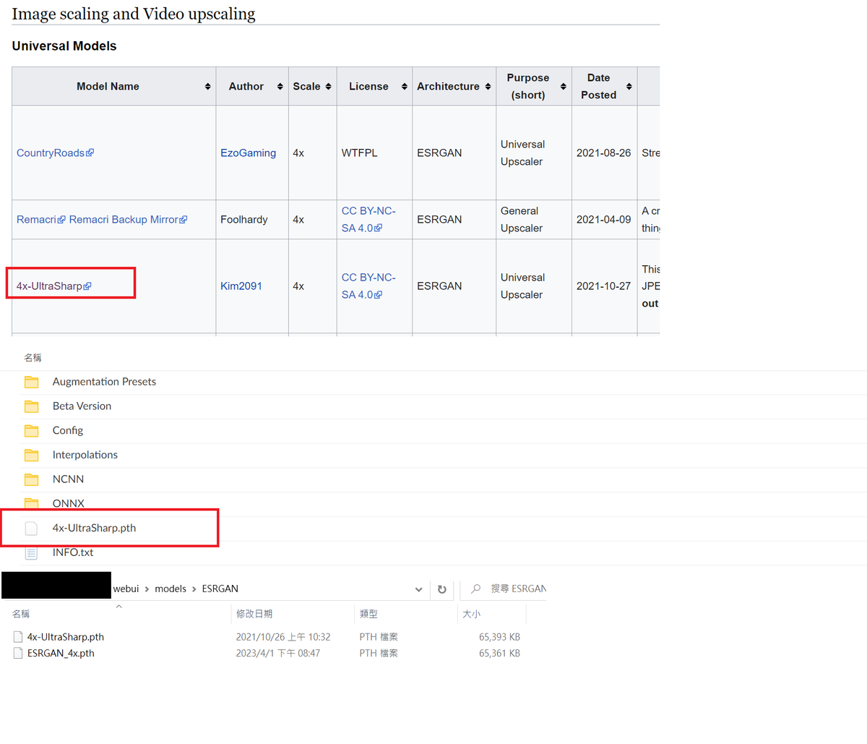Open Kim2091 author page
The image size is (867, 744).
(x=241, y=286)
